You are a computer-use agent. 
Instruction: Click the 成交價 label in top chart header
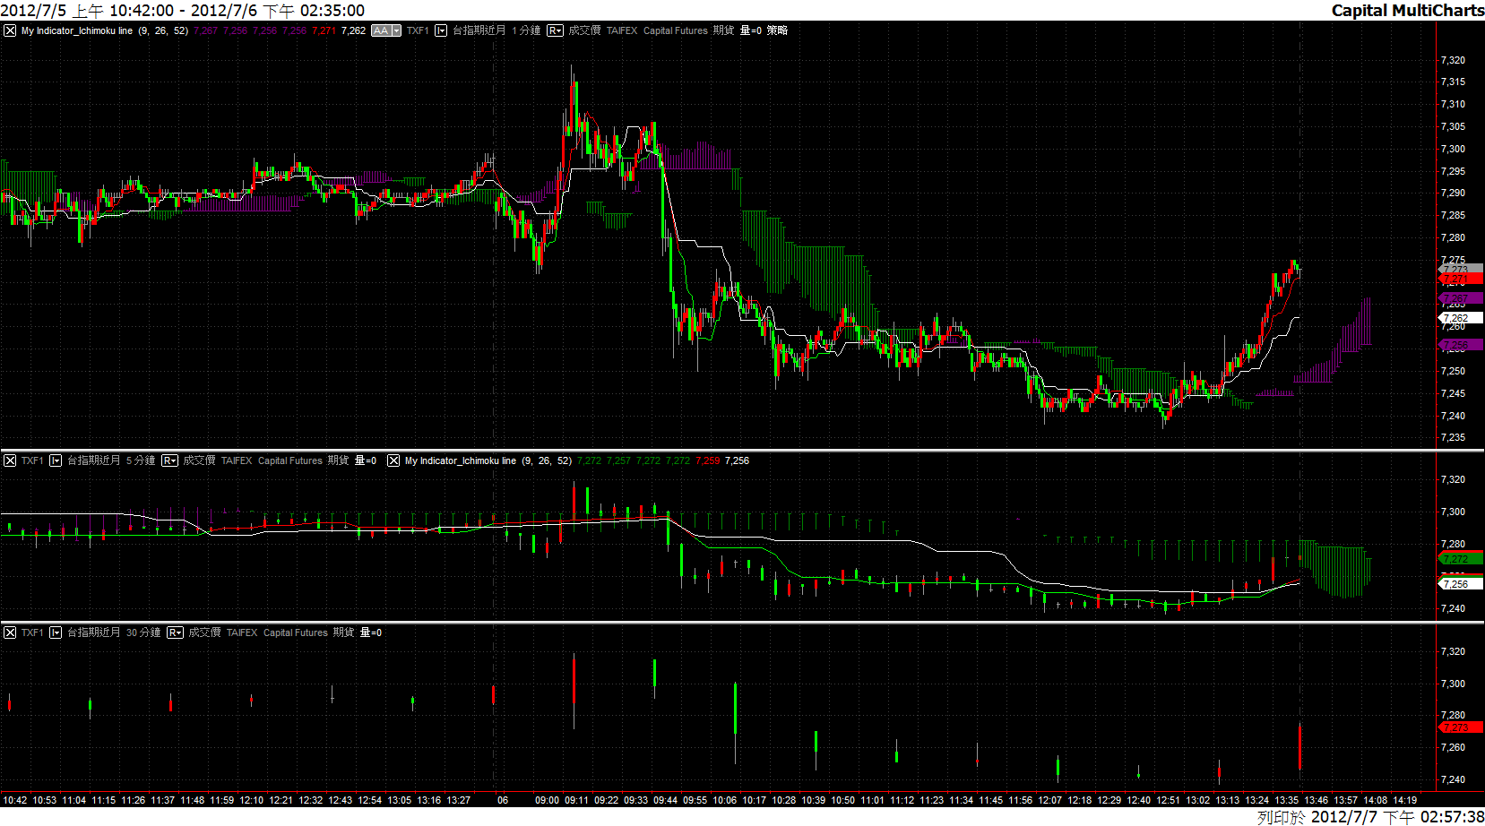[584, 30]
